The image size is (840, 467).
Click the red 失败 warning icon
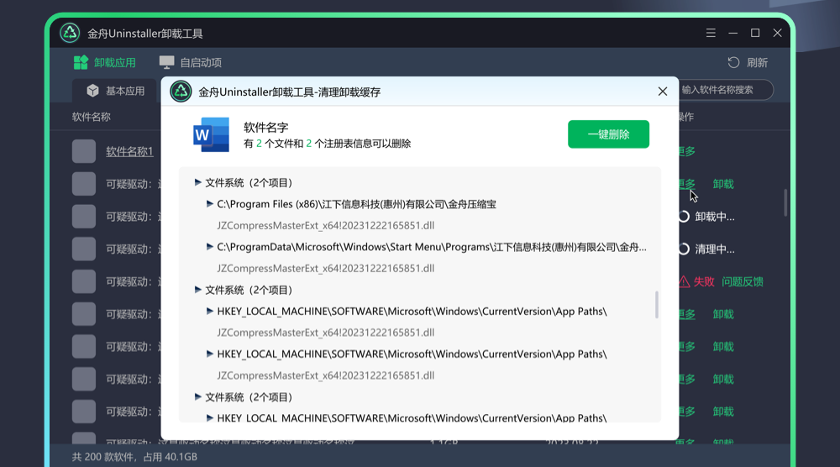coord(684,281)
